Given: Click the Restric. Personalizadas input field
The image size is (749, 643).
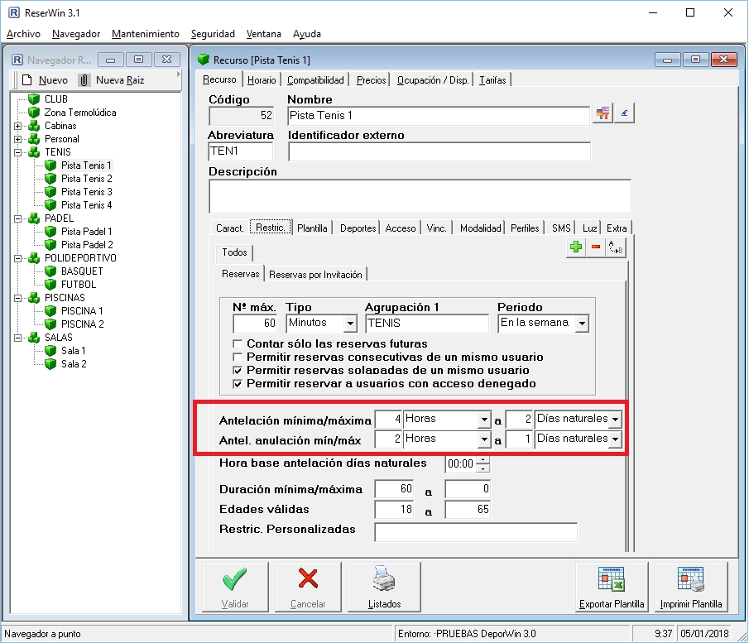Looking at the screenshot, I should pos(476,532).
